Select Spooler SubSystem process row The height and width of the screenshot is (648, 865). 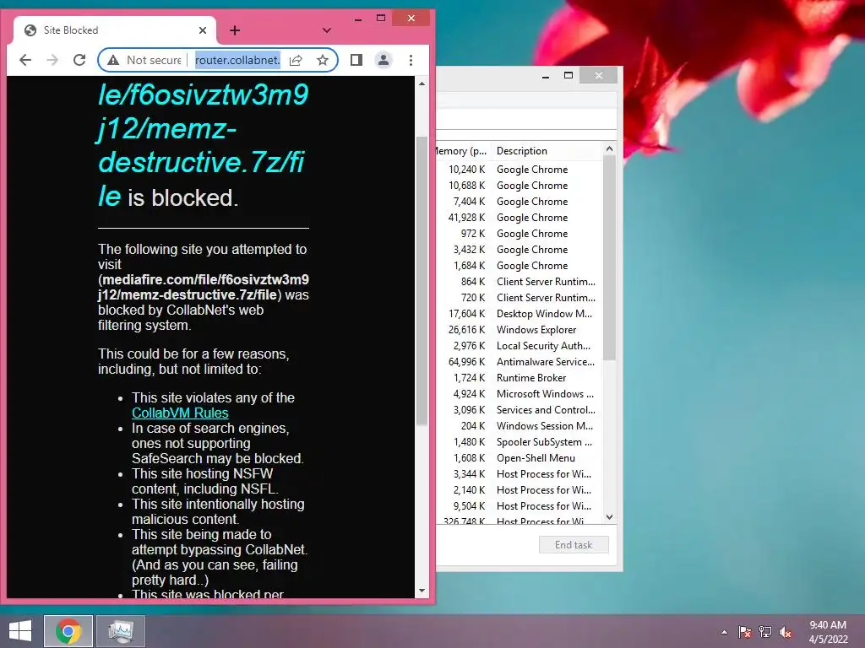[x=519, y=442]
